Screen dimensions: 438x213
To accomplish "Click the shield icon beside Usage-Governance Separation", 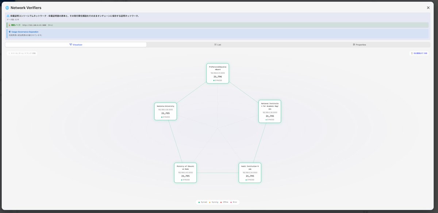I will tap(10, 32).
